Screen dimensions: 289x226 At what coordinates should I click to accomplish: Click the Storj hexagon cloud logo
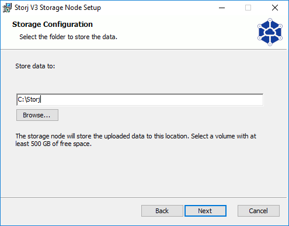coord(270,32)
